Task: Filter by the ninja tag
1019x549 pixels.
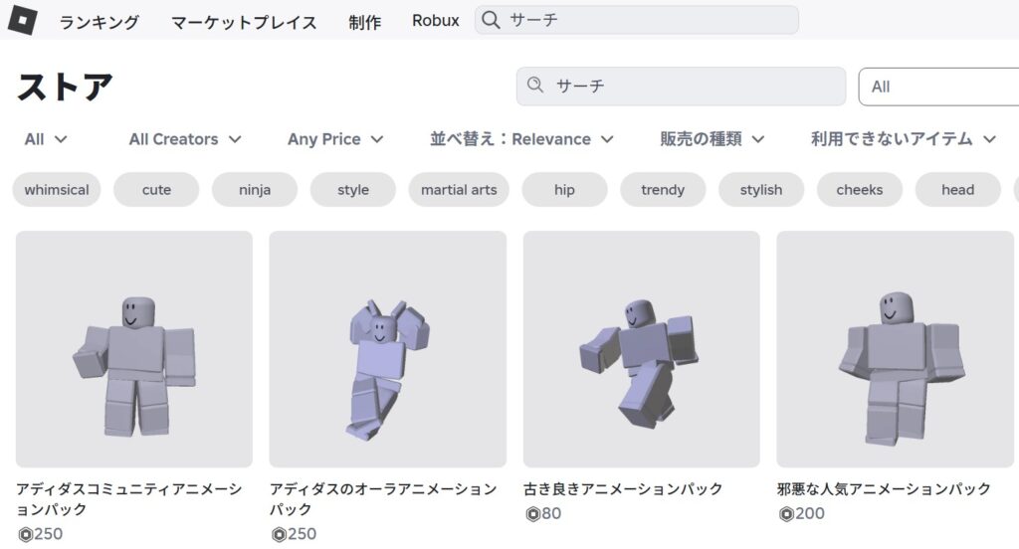Action: [255, 190]
